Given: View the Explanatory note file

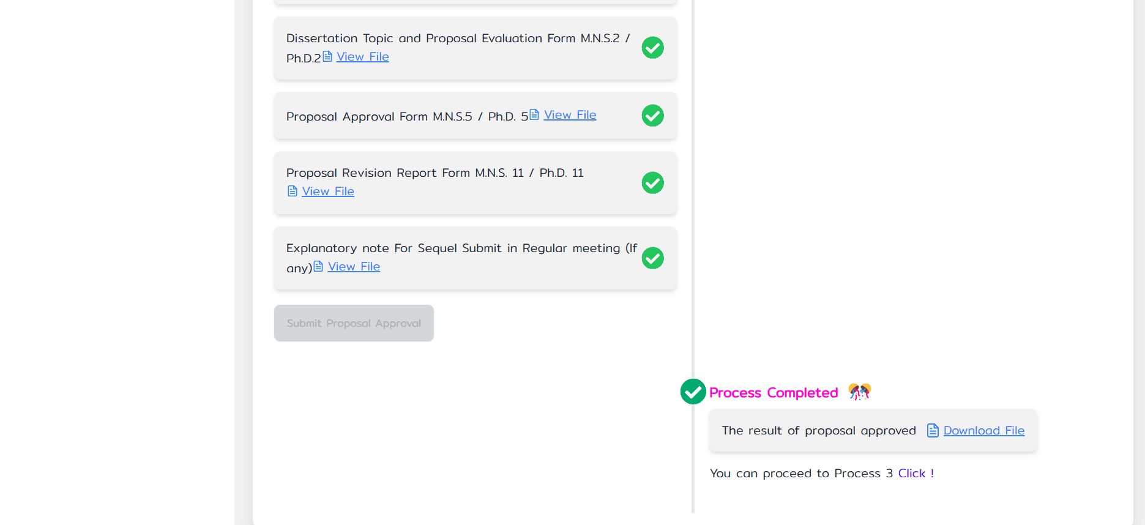Looking at the screenshot, I should [354, 267].
